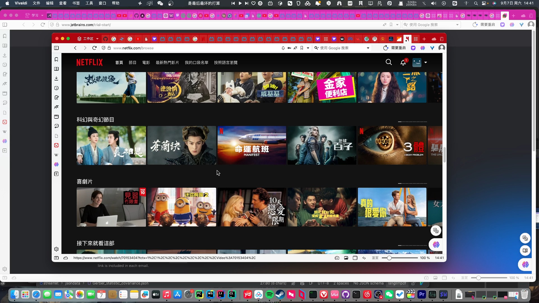Expand Google search field dropdown in front window
The width and height of the screenshot is (539, 303).
tap(368, 48)
